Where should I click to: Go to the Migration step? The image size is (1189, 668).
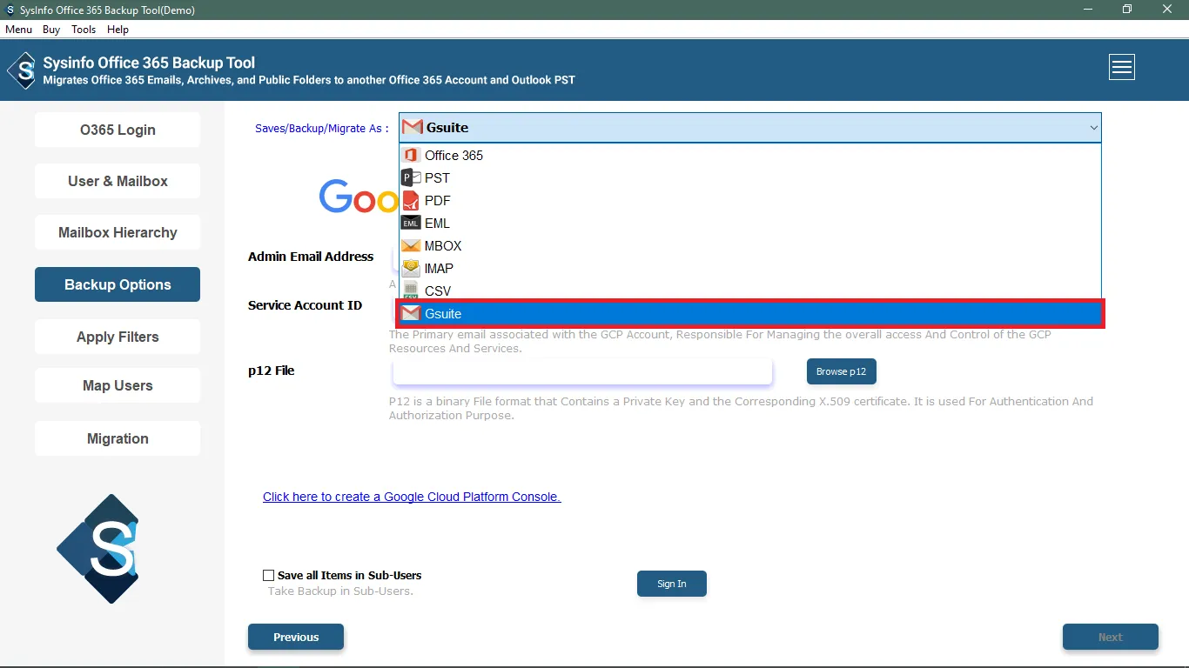(118, 438)
